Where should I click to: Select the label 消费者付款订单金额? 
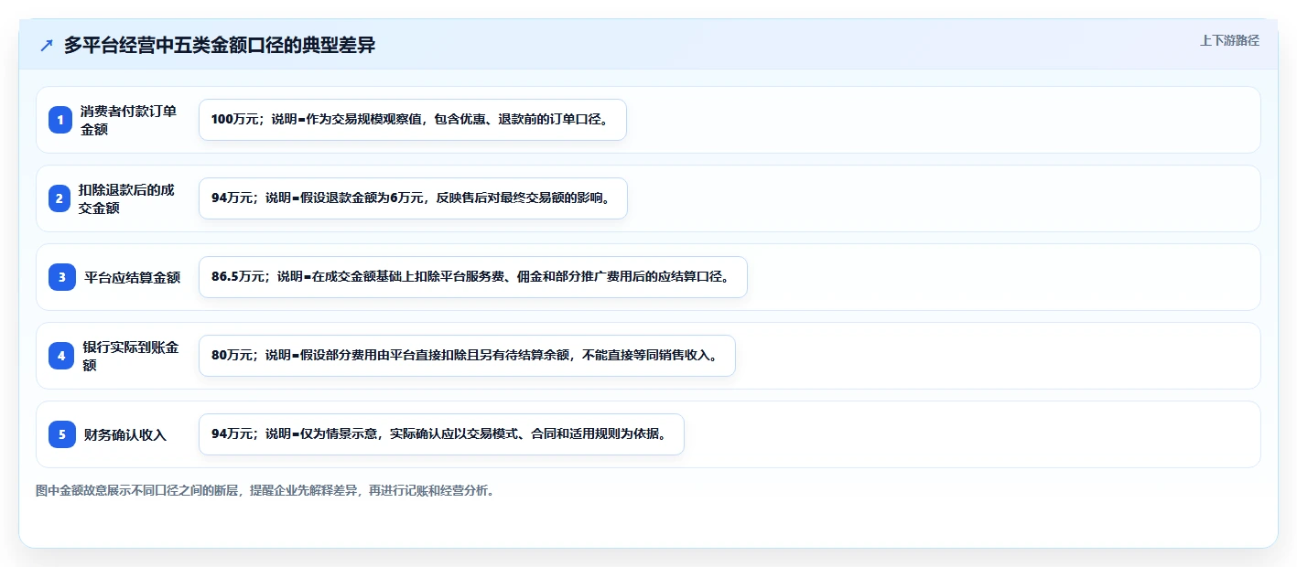128,120
